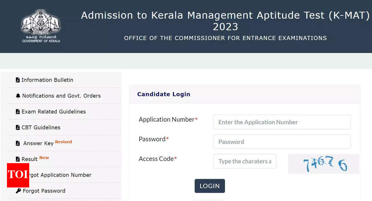Click the key icon beside Forgot Password
The image size is (372, 201).
pyautogui.click(x=18, y=191)
